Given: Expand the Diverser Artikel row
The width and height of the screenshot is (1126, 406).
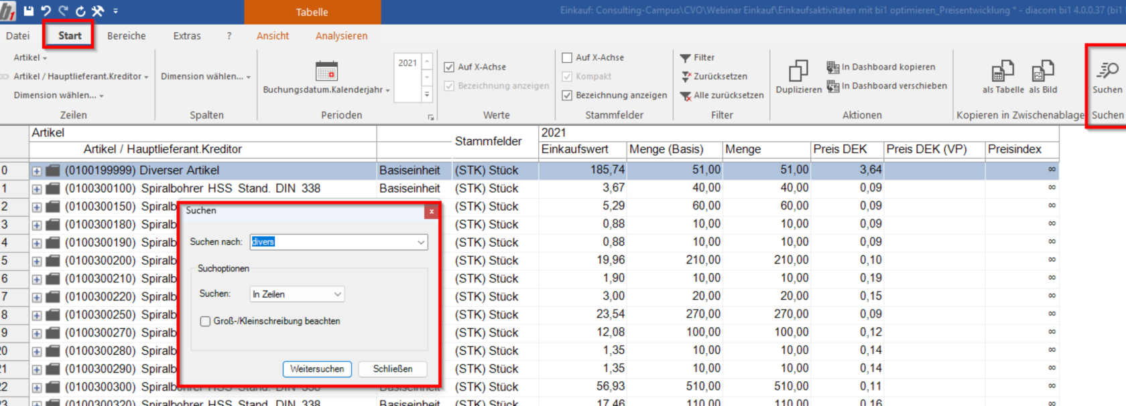Looking at the screenshot, I should 36,171.
